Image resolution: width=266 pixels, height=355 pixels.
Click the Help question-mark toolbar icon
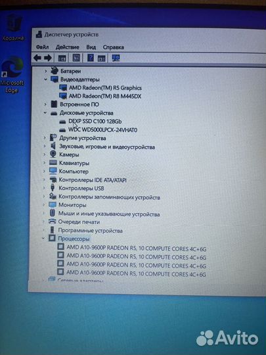(90, 58)
